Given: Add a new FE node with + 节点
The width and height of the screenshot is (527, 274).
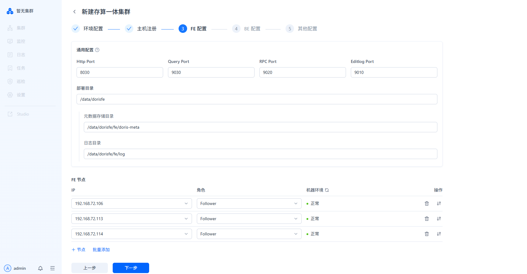Looking at the screenshot, I should tap(78, 250).
